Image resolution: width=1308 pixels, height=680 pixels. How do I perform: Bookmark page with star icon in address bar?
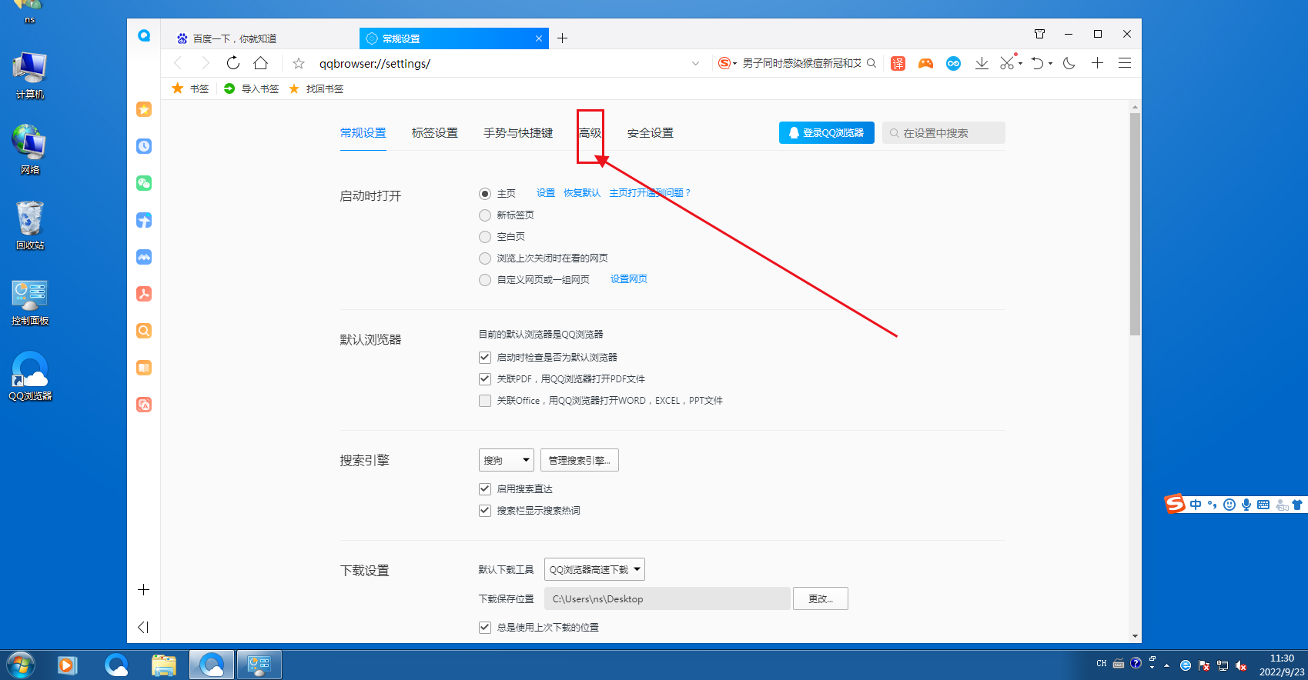(x=299, y=63)
